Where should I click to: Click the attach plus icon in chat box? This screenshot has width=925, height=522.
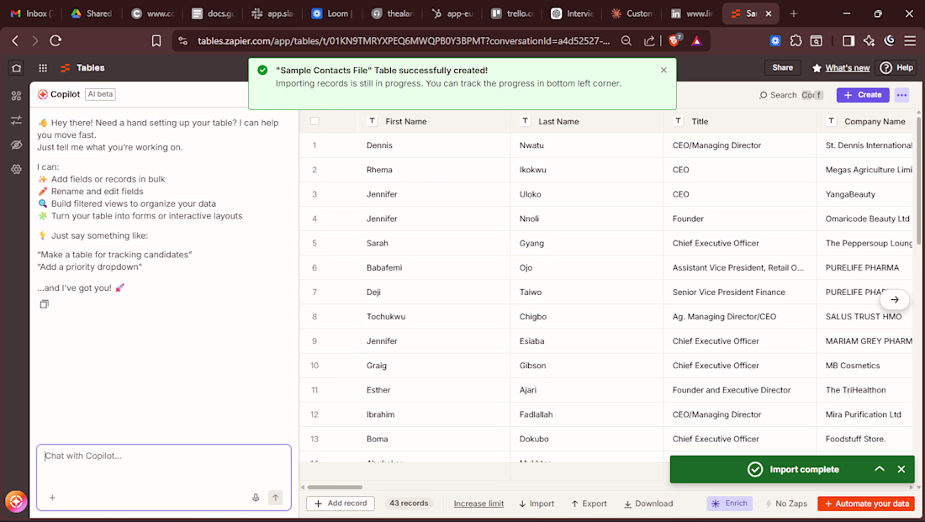pyautogui.click(x=52, y=498)
